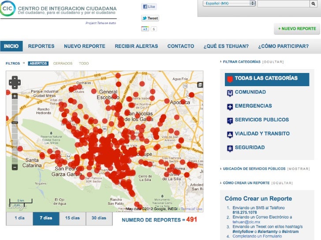Click the Google logo on the map
Screen dimensions: 321x240
(x=17, y=207)
